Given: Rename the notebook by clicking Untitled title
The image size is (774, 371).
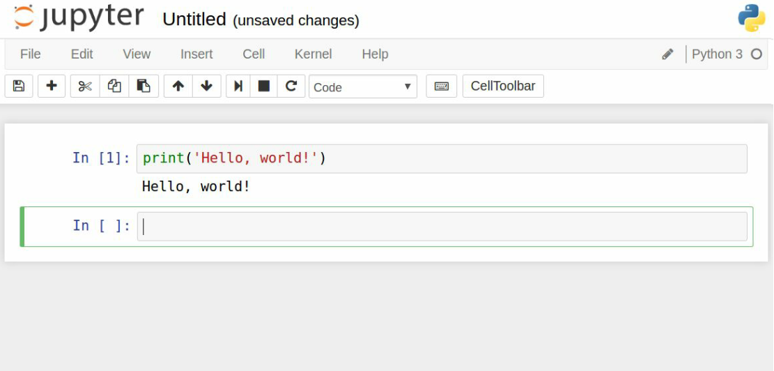Looking at the screenshot, I should pos(194,20).
